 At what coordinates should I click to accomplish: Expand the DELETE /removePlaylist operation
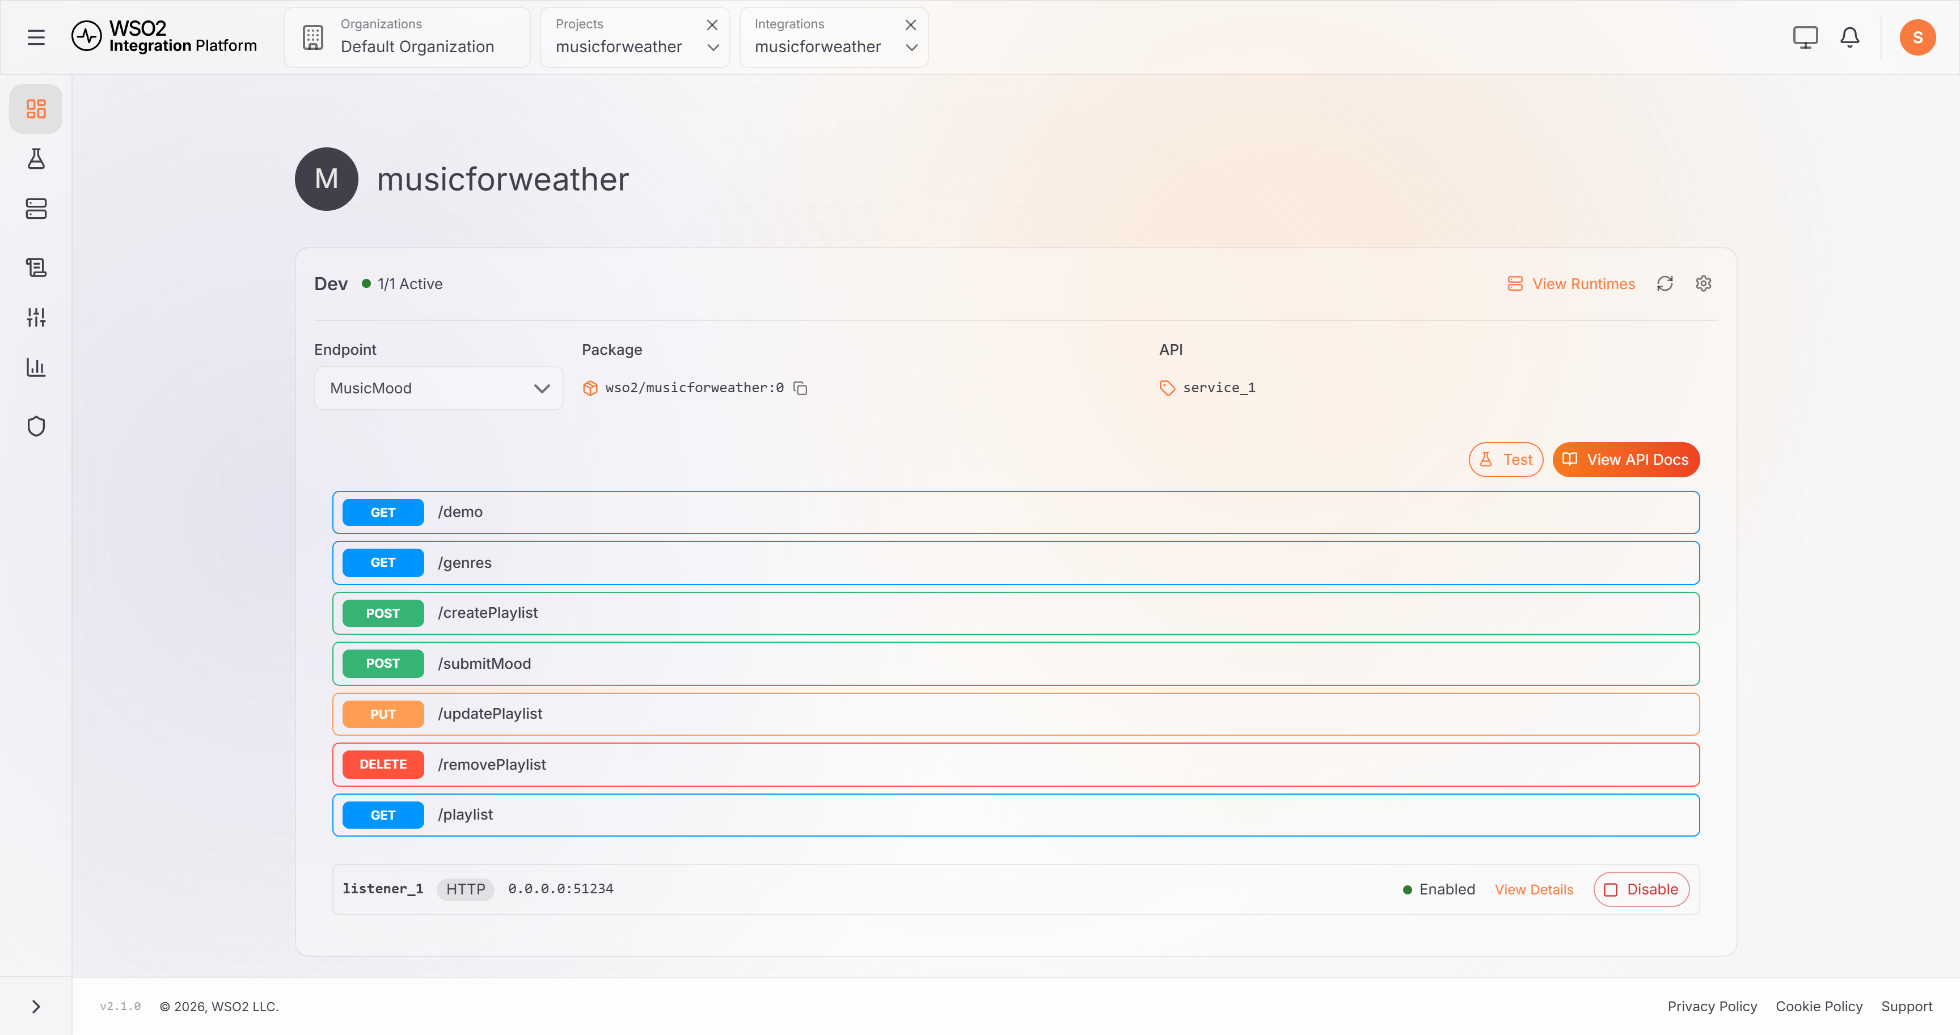(1016, 764)
